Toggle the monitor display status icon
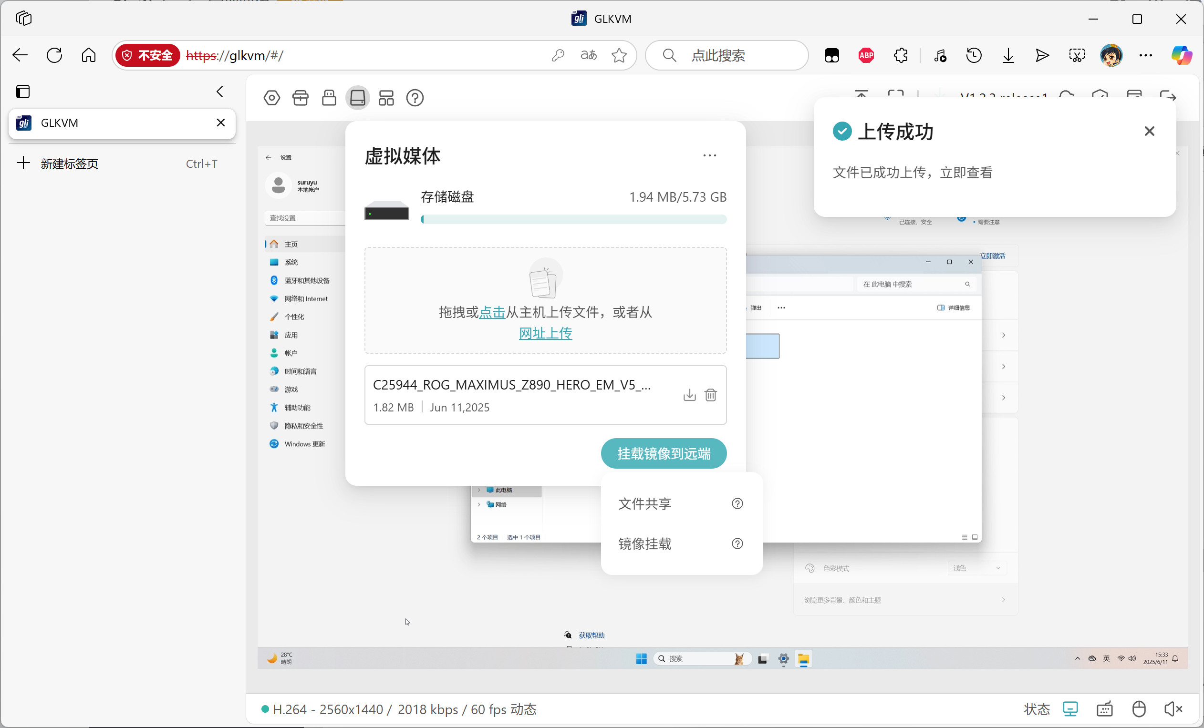 pos(1069,708)
